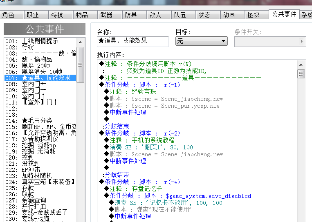Select event 018: 挖掘 消耗mp
The width and height of the screenshot is (312, 222).
pyautogui.click(x=40, y=145)
